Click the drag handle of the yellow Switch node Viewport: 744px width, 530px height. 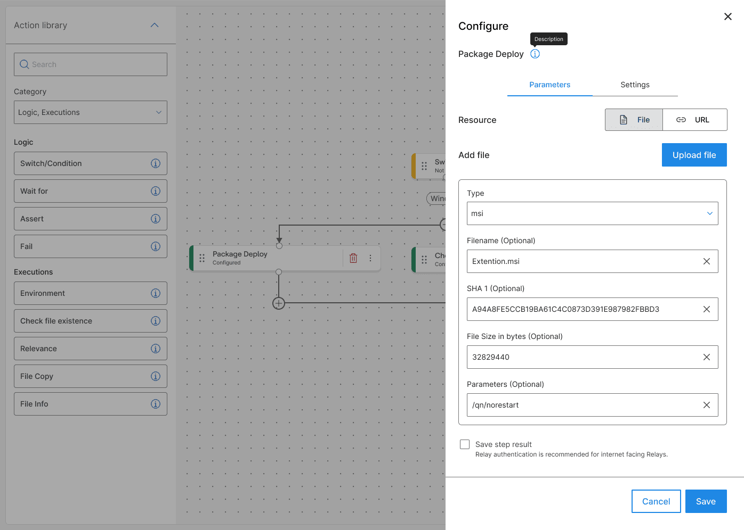(424, 166)
